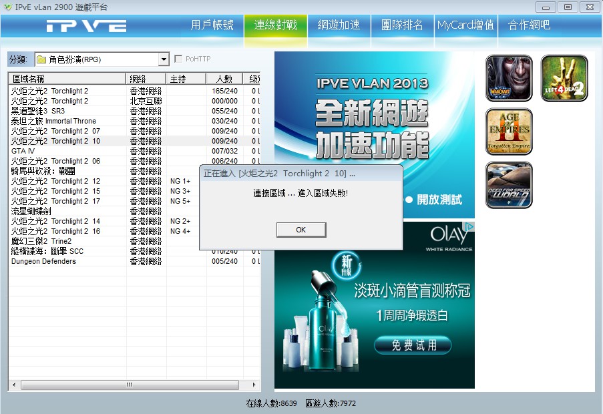Select row 泰坦之旅 Immortal Throne

tap(134, 121)
